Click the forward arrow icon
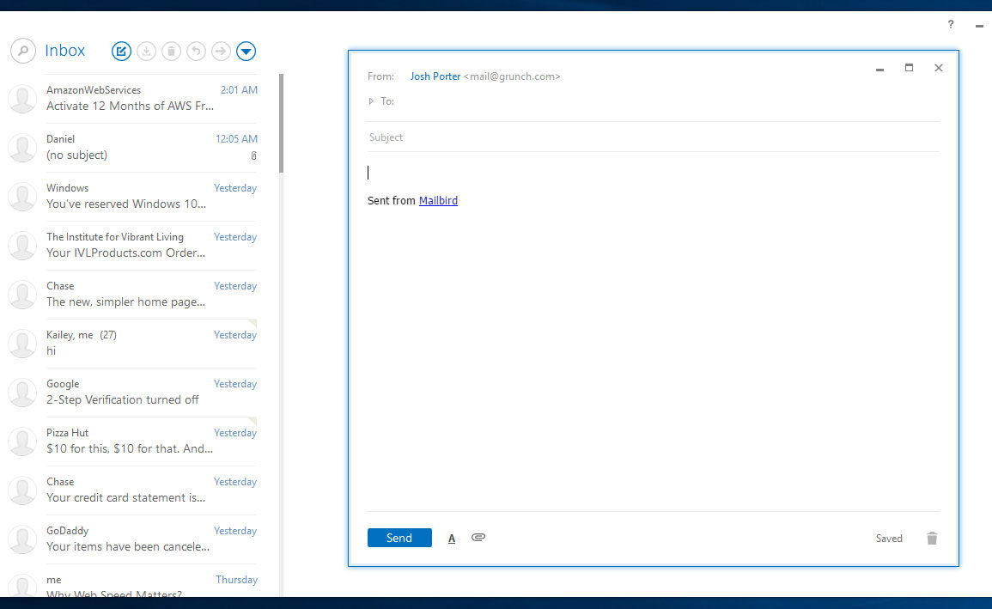This screenshot has height=609, width=992. [x=222, y=52]
